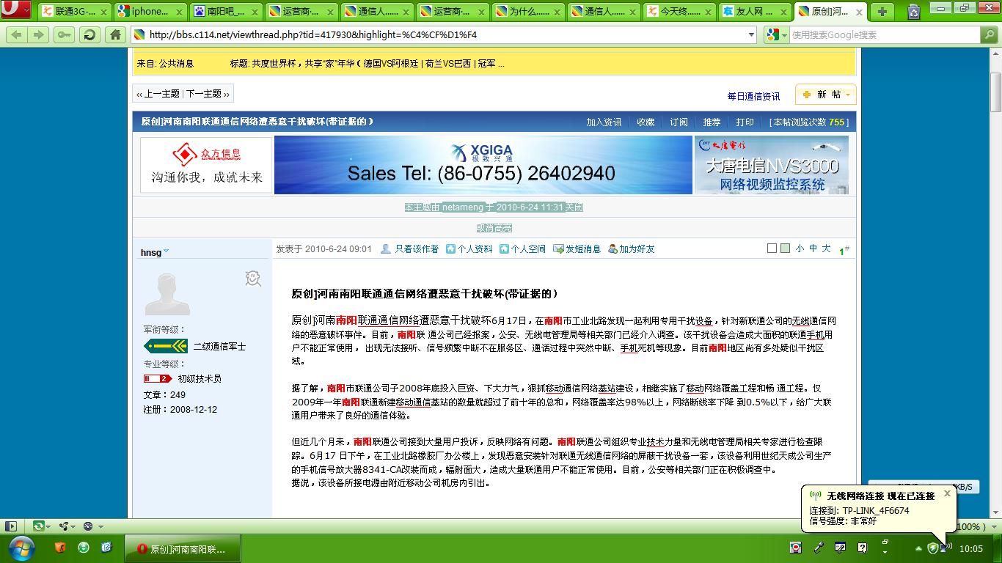Screen dimensions: 1002x563
Task: Click the site badge icon in address bar
Action: pyautogui.click(x=139, y=34)
